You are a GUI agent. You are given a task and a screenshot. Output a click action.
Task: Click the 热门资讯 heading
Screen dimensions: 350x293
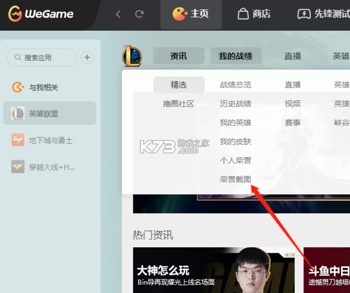point(153,235)
